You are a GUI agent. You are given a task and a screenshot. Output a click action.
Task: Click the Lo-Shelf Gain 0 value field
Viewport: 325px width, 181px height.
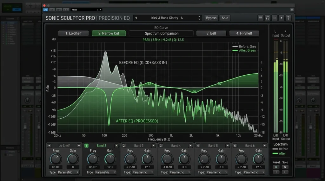[x=73, y=167]
